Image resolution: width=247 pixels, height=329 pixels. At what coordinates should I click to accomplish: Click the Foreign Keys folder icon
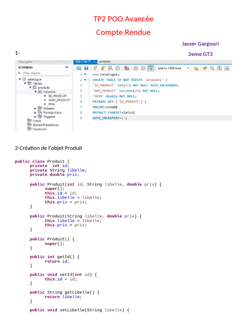coord(40,112)
